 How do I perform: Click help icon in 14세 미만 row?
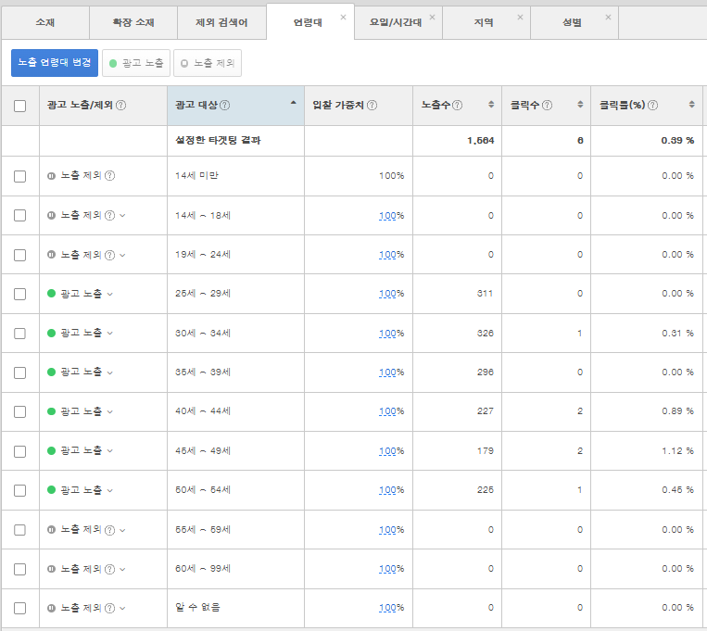click(109, 176)
